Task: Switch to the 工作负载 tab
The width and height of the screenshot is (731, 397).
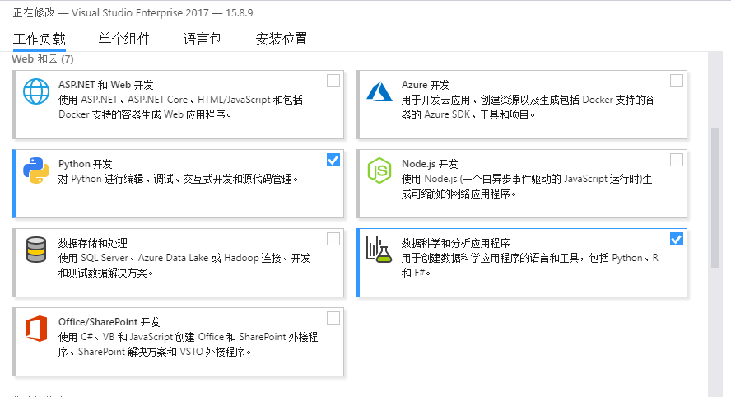Action: 40,39
